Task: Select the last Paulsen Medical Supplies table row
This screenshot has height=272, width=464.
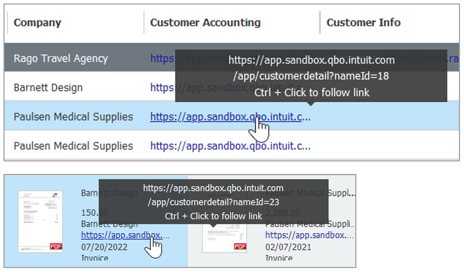Action: click(x=73, y=146)
